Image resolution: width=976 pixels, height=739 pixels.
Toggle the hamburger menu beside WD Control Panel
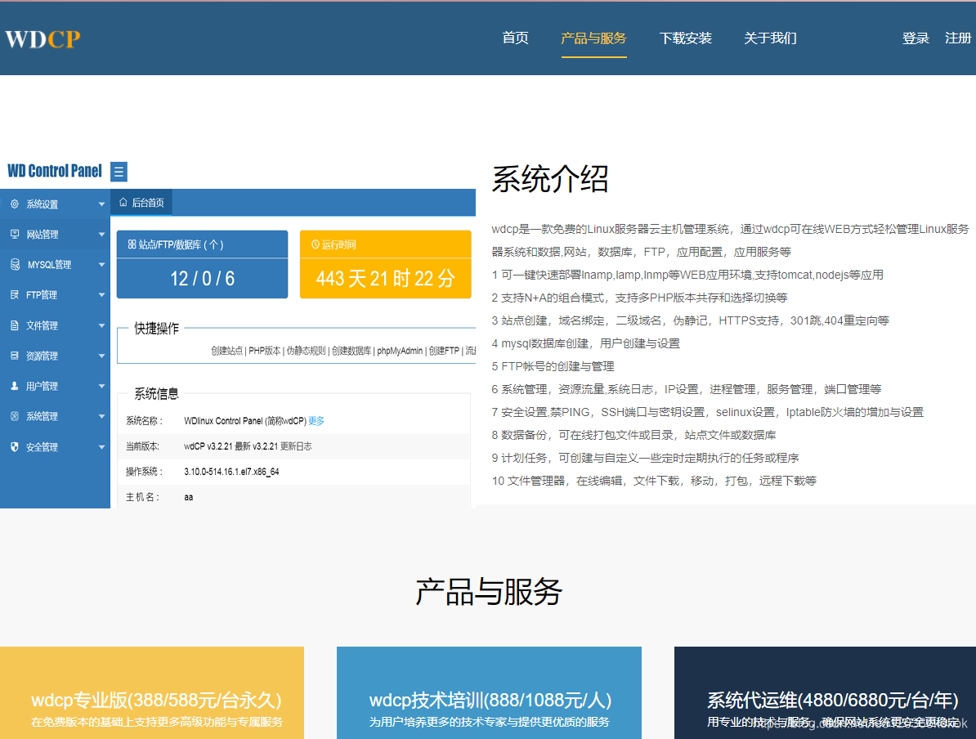click(x=119, y=171)
